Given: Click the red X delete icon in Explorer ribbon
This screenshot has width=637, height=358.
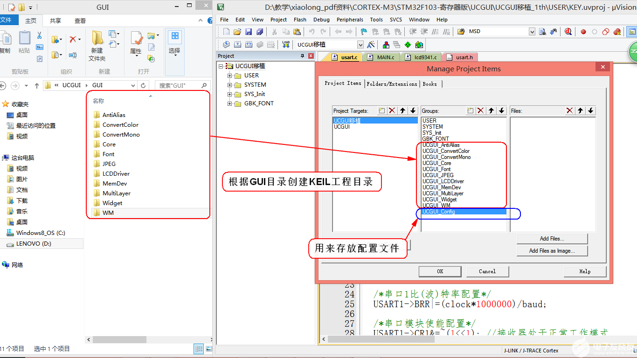Looking at the screenshot, I should coord(73,40).
